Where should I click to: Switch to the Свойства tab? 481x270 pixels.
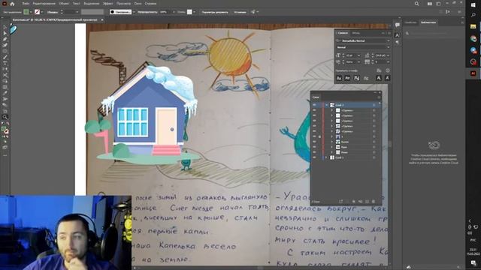[x=410, y=22]
